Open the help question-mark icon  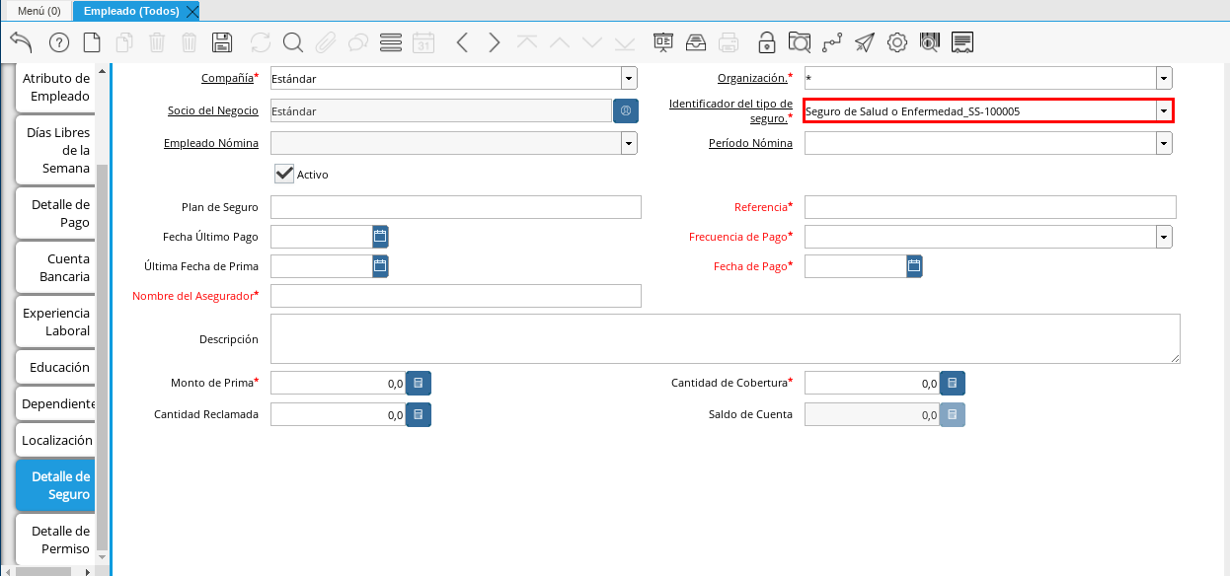coord(59,42)
